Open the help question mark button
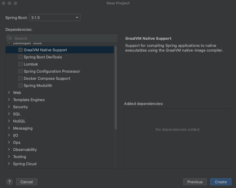 click(x=9, y=182)
